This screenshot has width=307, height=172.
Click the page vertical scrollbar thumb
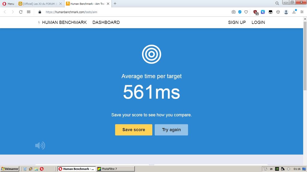click(x=305, y=56)
